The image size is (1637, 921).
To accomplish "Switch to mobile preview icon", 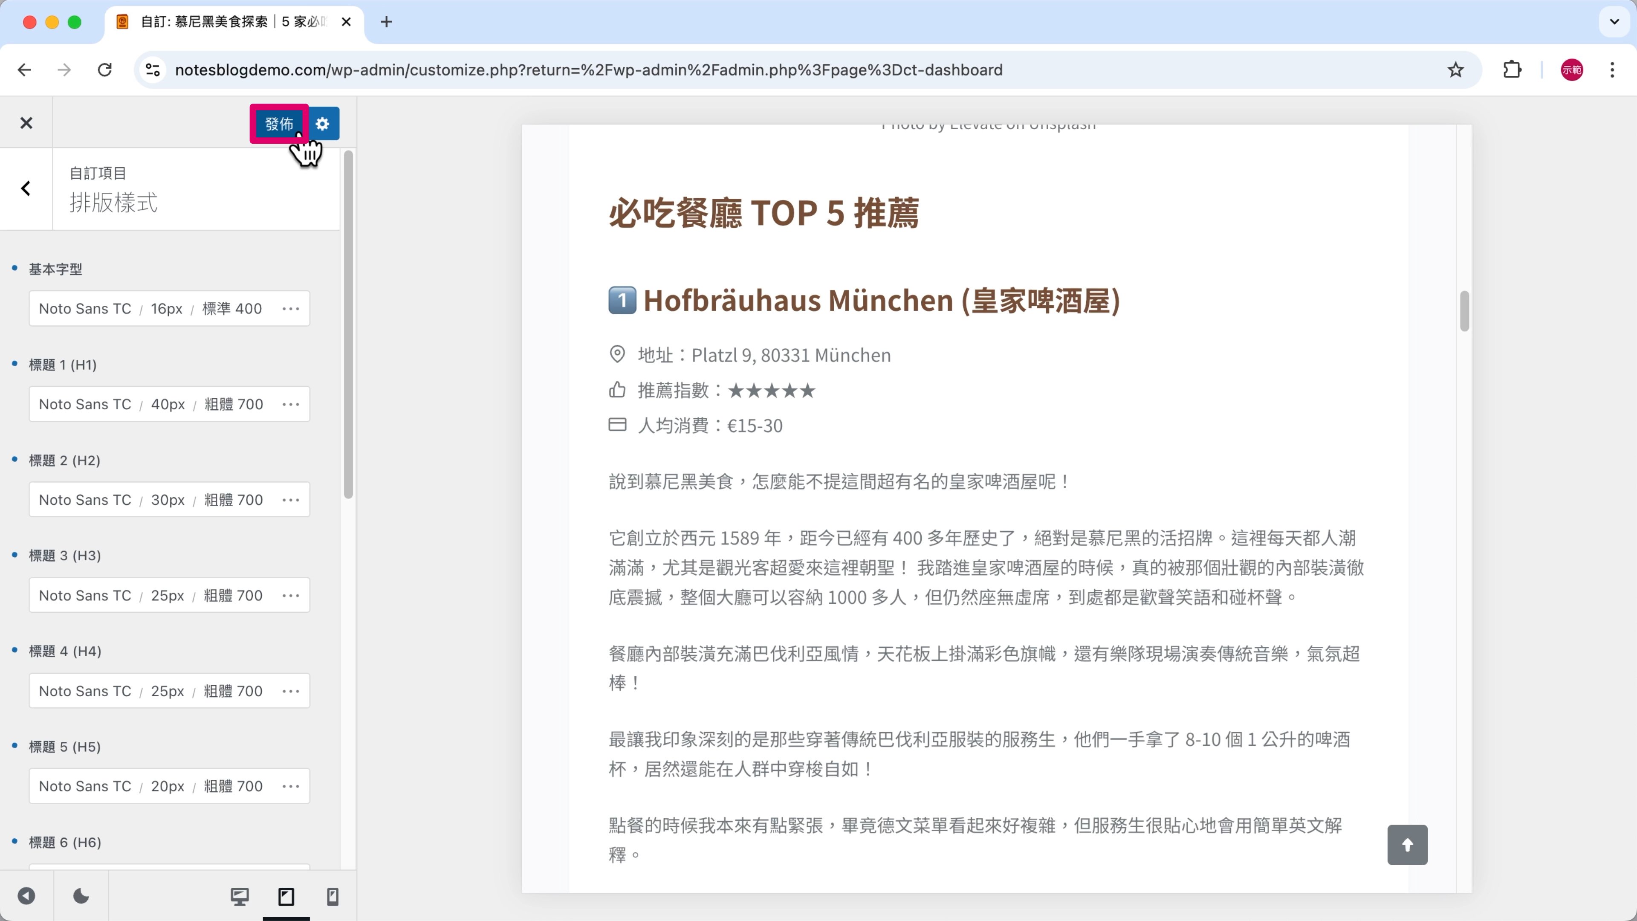I will [333, 896].
